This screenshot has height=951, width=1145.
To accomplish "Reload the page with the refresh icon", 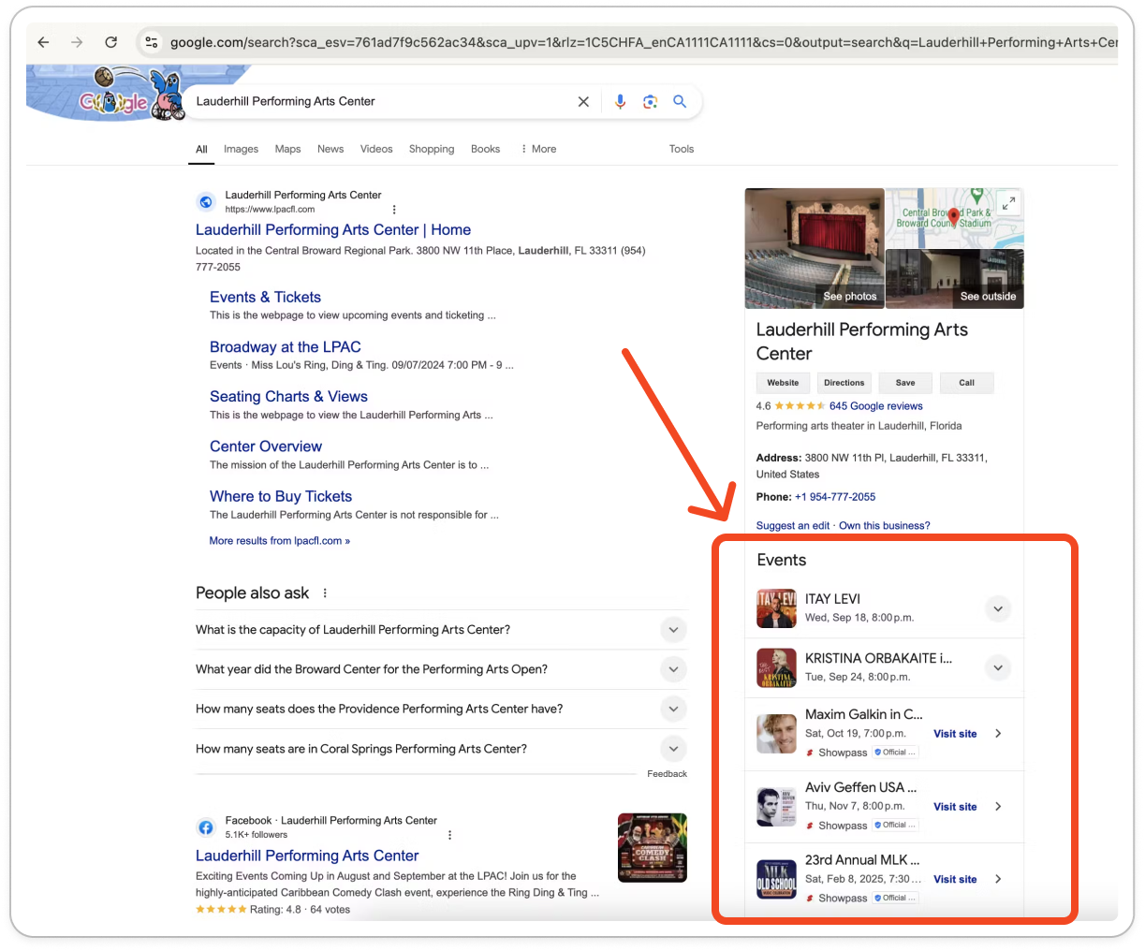I will (111, 42).
